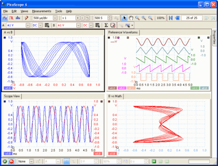The width and height of the screenshot is (218, 166).
Task: Reset zoom to 100%
Action: click(x=160, y=18)
